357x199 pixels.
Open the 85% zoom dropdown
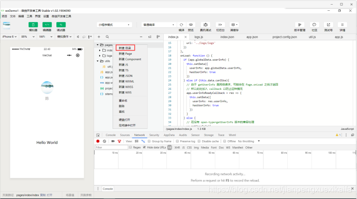[x=28, y=37]
